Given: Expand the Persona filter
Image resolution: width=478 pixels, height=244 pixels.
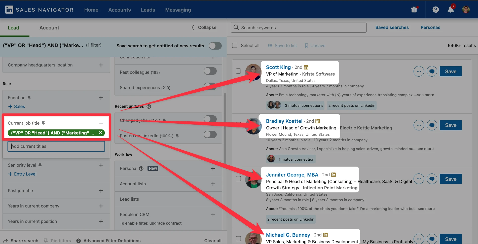Looking at the screenshot, I should coord(213,168).
